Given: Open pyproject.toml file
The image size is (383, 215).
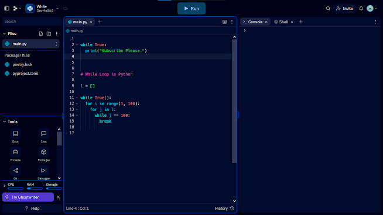Looking at the screenshot, I should [x=25, y=74].
